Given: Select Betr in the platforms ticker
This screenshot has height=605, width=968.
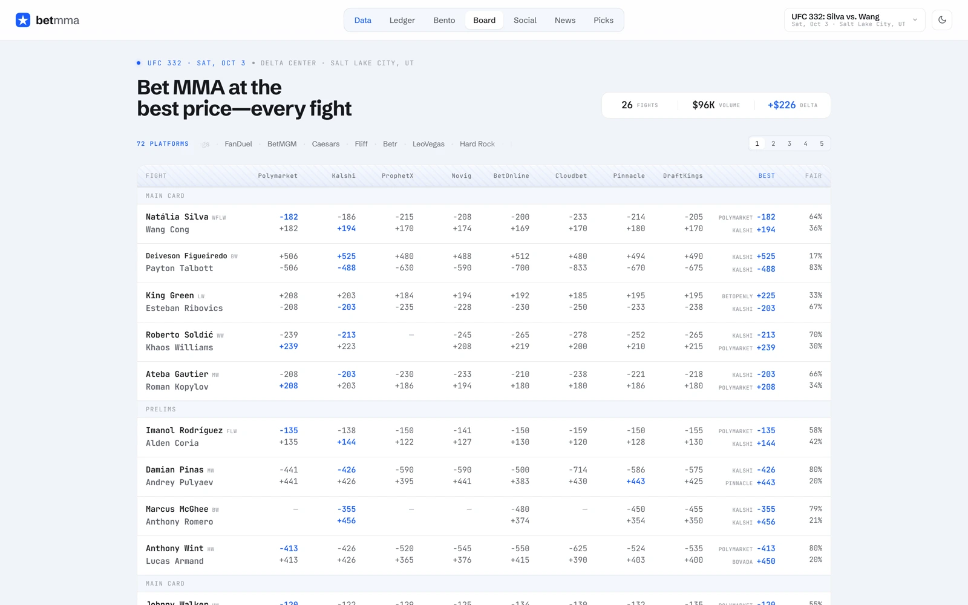Looking at the screenshot, I should pyautogui.click(x=390, y=144).
